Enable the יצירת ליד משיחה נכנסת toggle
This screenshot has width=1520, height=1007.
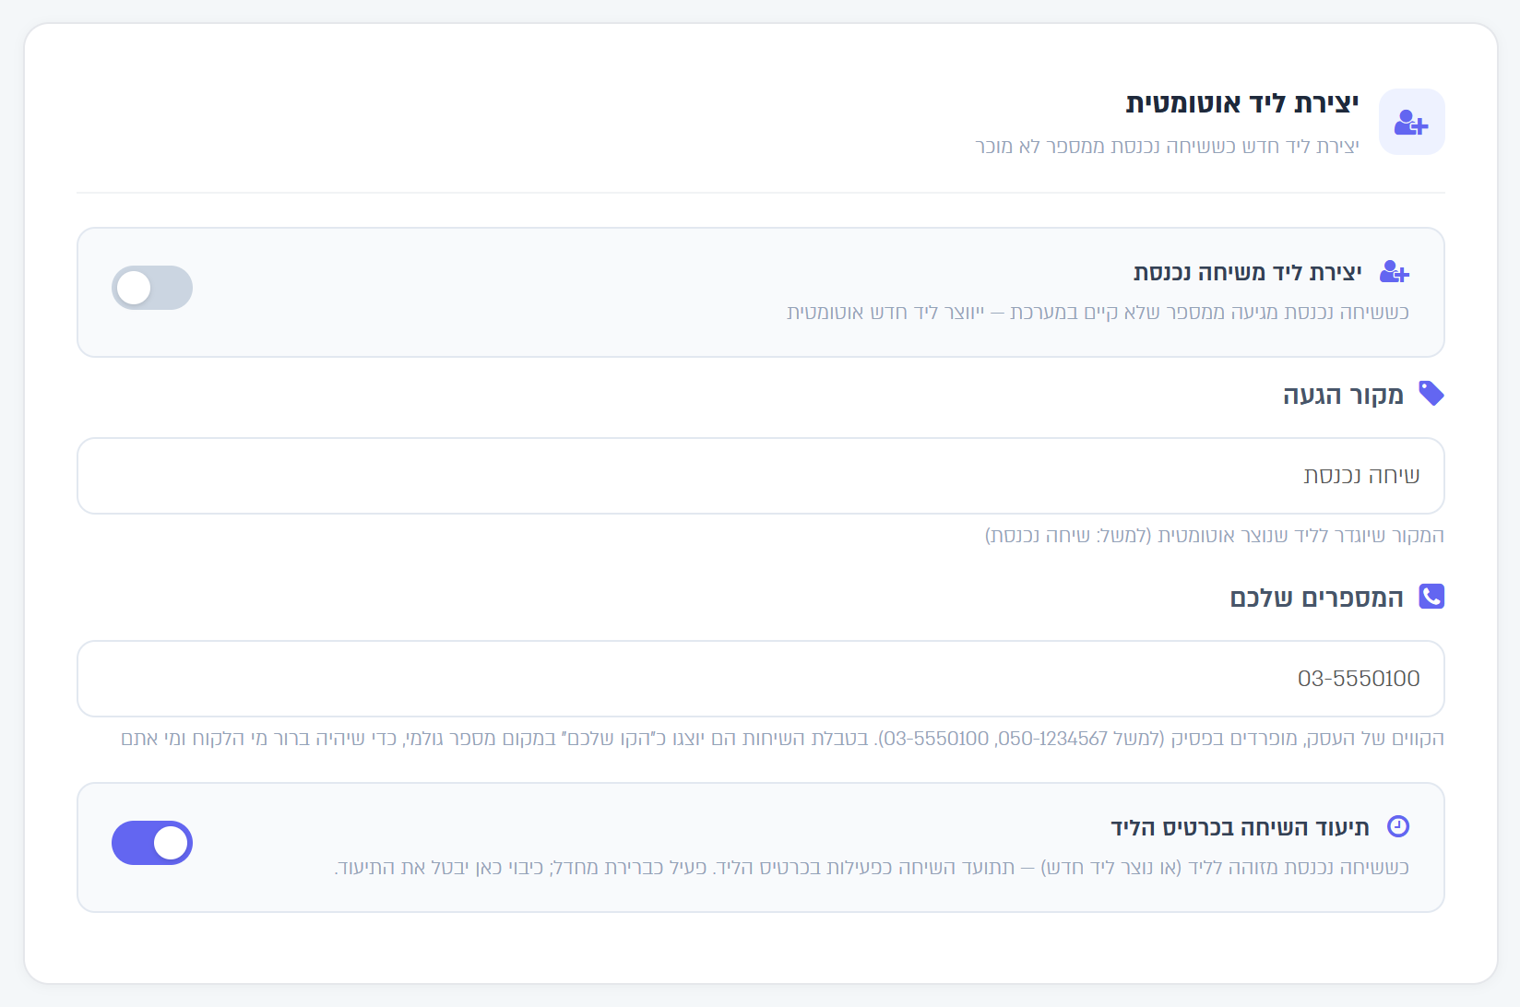(x=152, y=288)
